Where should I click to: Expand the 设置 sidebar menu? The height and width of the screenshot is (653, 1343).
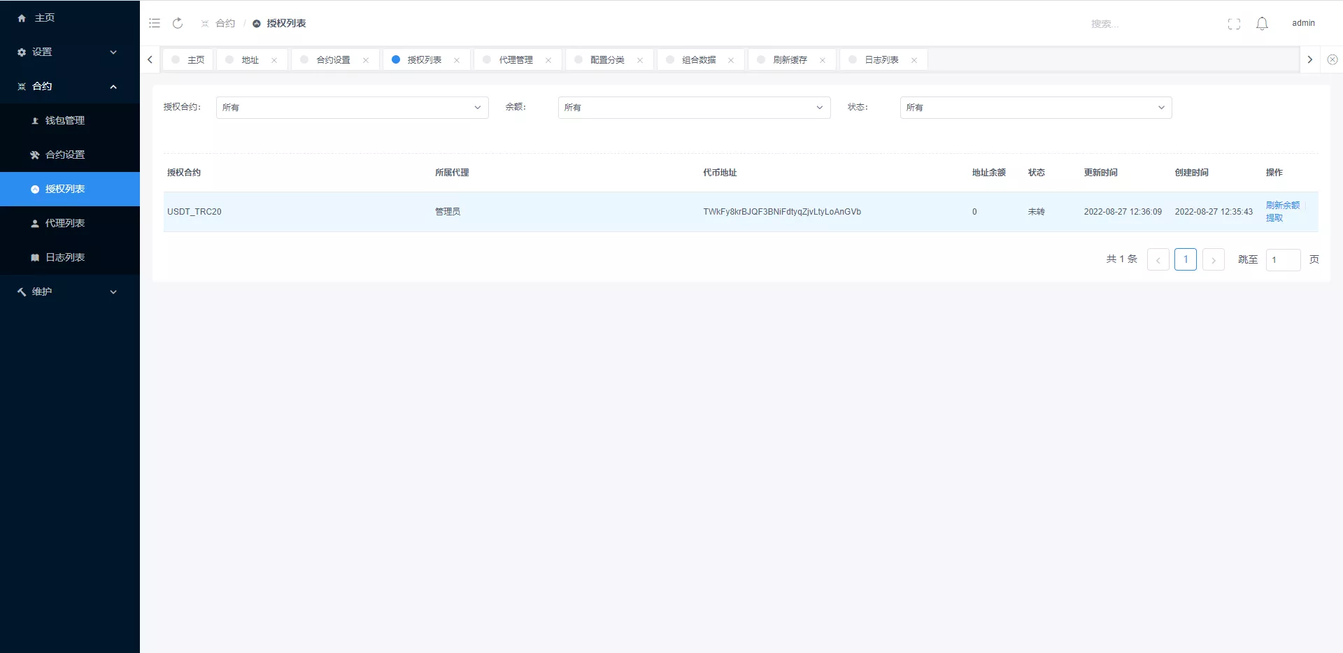pyautogui.click(x=69, y=52)
